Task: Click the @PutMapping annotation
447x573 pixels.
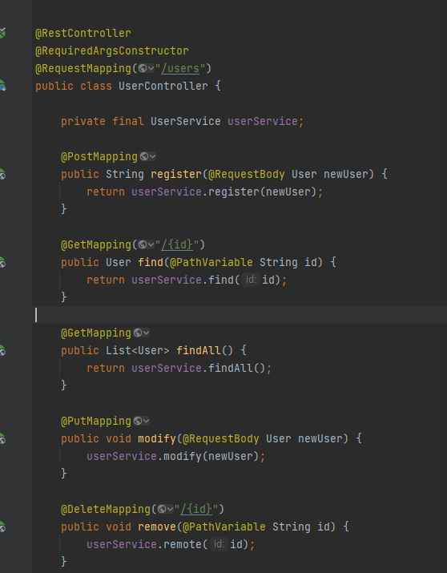Action: click(x=96, y=421)
